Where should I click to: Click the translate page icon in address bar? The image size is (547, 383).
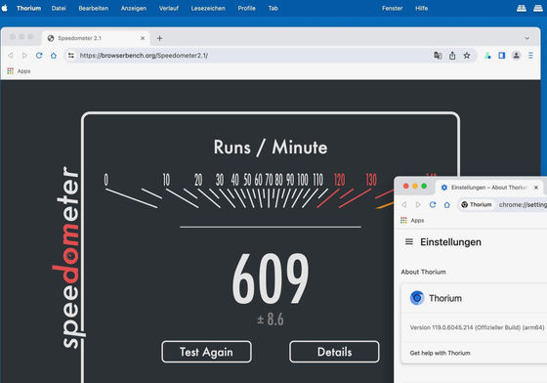tap(438, 56)
